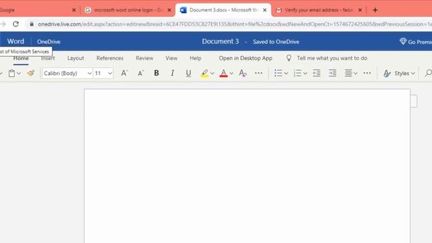Click the Go Premium diamond button
The image size is (432, 243).
[416, 42]
